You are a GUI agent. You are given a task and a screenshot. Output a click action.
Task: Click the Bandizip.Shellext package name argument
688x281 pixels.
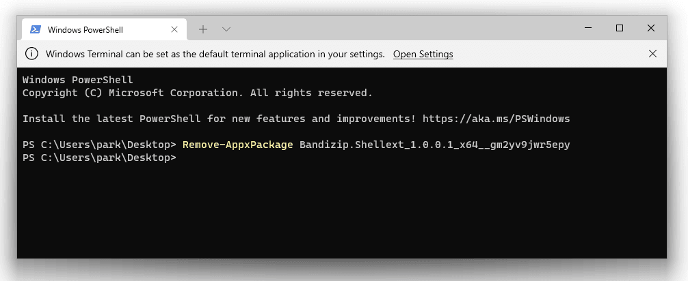pyautogui.click(x=434, y=145)
